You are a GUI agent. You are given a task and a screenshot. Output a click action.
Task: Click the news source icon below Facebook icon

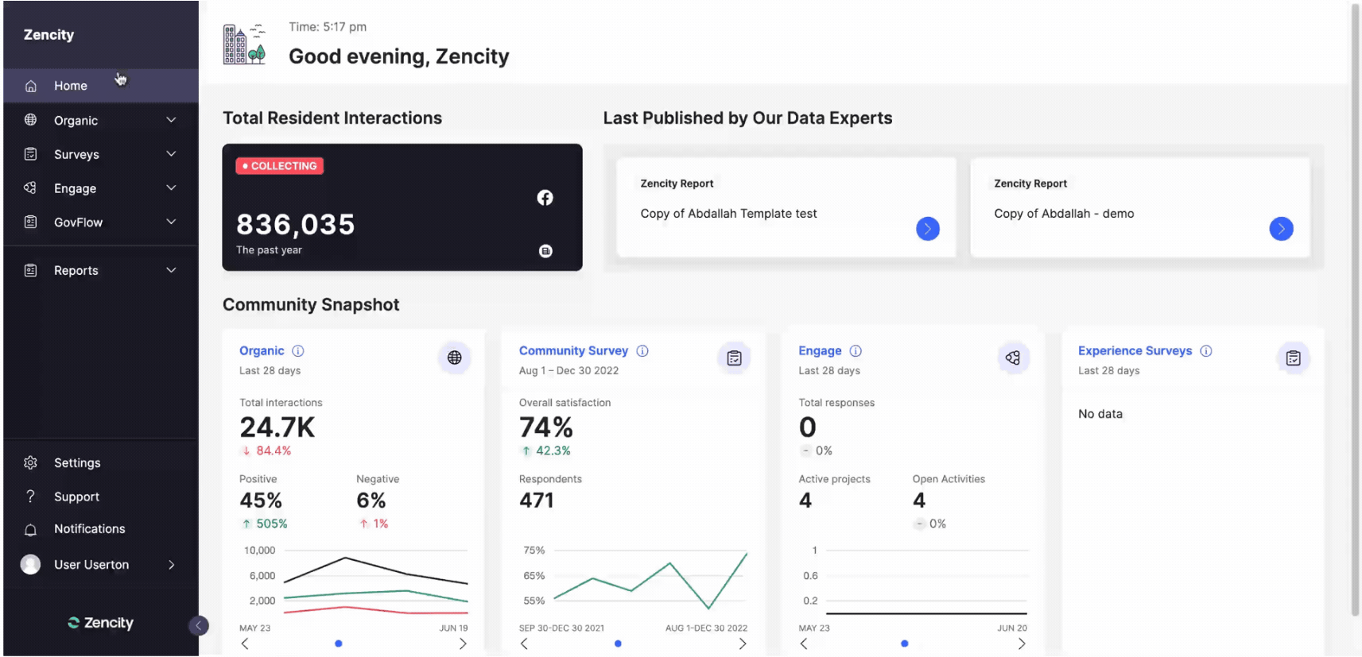[545, 251]
